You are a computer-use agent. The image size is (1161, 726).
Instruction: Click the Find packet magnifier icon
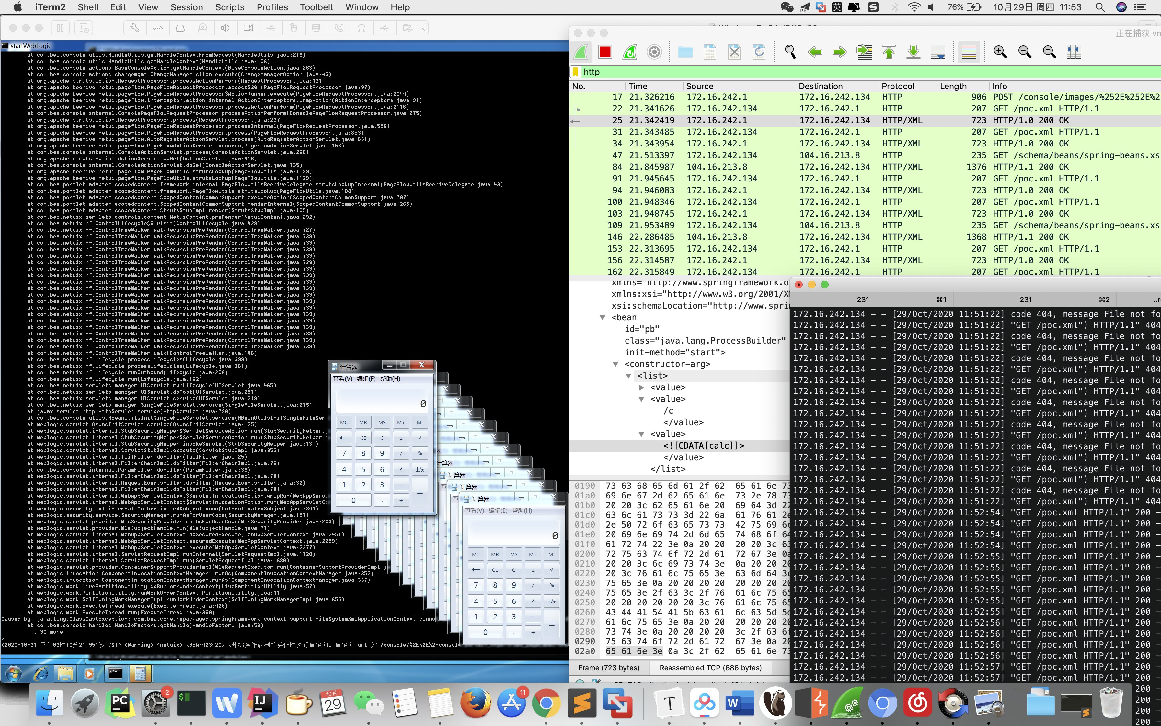[790, 52]
